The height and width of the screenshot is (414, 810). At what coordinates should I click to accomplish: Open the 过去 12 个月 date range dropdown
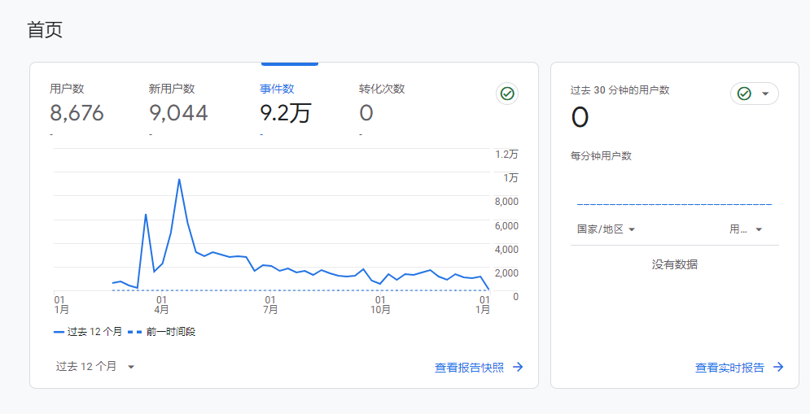tap(94, 367)
